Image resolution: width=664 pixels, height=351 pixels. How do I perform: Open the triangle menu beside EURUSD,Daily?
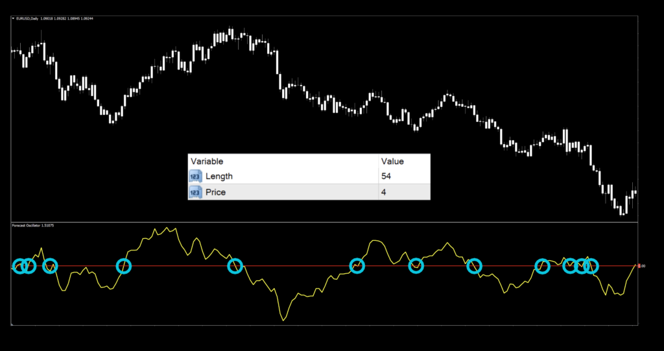click(14, 18)
